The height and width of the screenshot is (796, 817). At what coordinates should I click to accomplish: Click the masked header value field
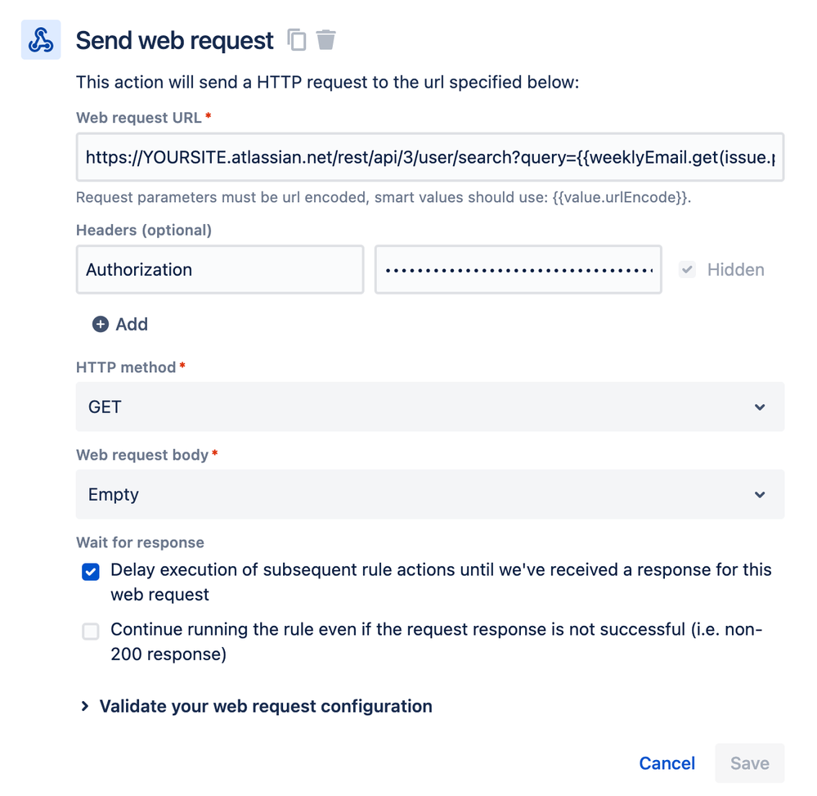click(518, 269)
